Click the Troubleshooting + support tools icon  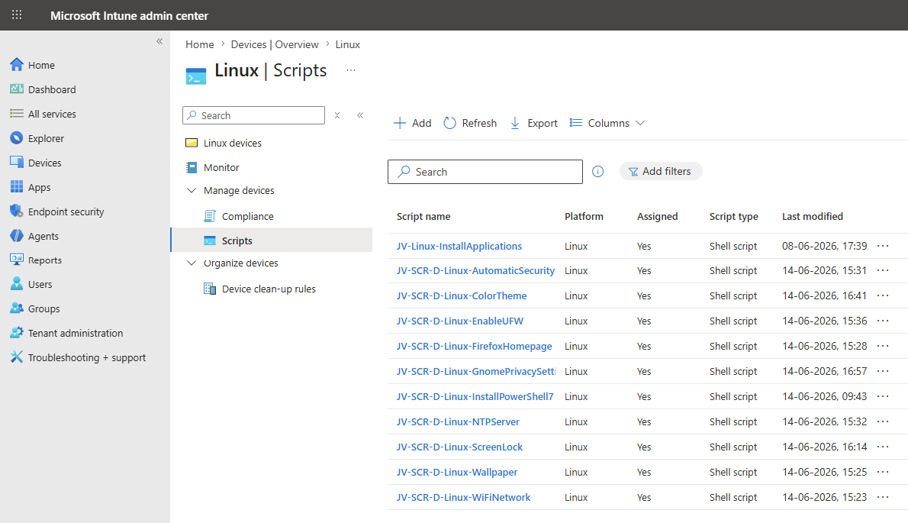click(x=17, y=357)
